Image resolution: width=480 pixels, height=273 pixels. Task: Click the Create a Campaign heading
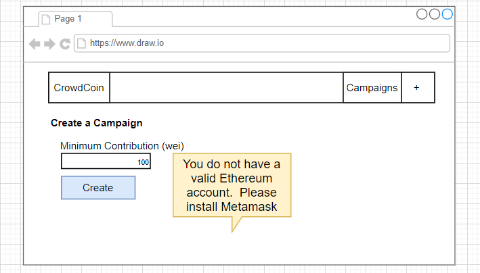coord(96,123)
